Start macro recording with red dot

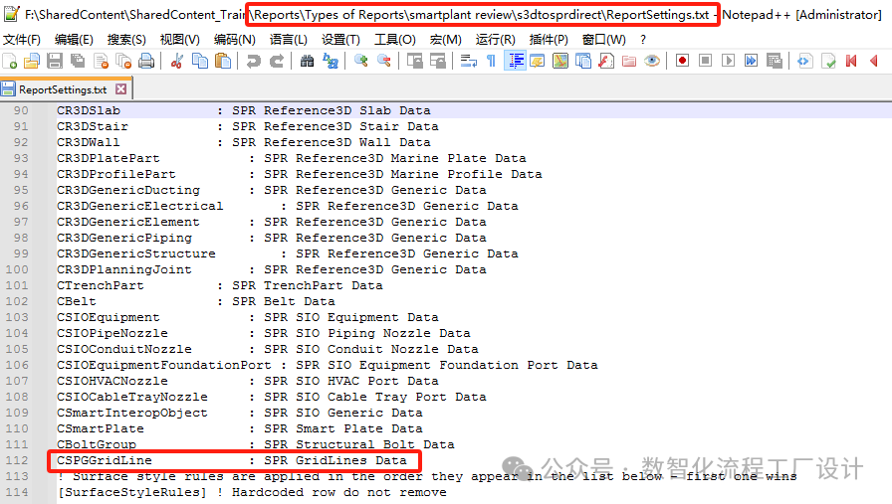682,61
